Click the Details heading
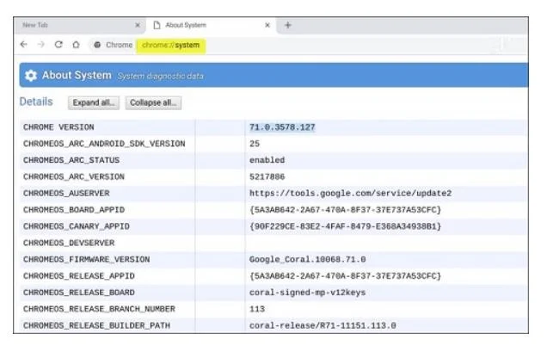The height and width of the screenshot is (352, 547). (36, 102)
